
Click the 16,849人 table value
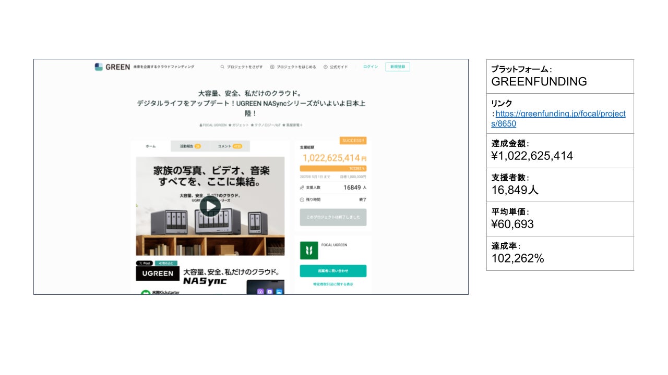(515, 190)
